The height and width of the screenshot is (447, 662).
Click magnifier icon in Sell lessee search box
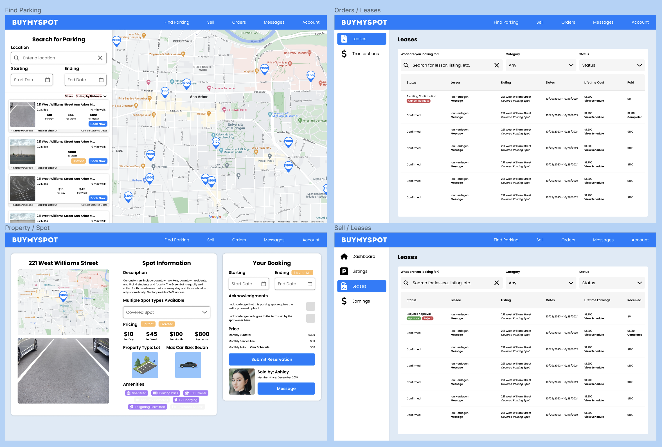tap(406, 283)
